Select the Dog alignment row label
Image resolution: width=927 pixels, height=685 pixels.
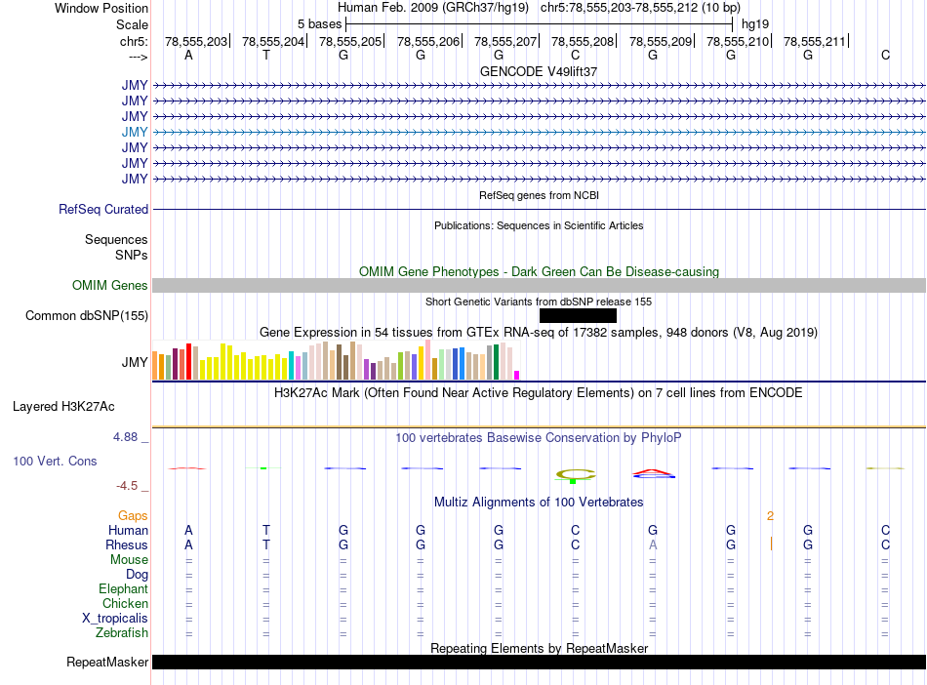pos(137,575)
